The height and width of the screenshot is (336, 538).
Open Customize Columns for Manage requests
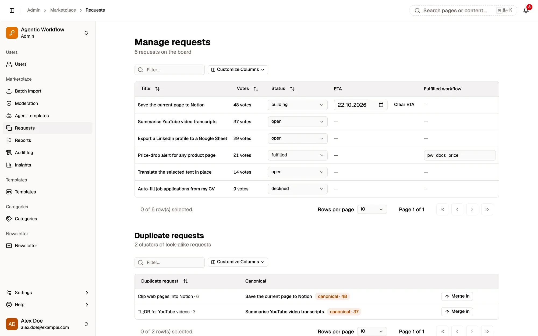238,70
